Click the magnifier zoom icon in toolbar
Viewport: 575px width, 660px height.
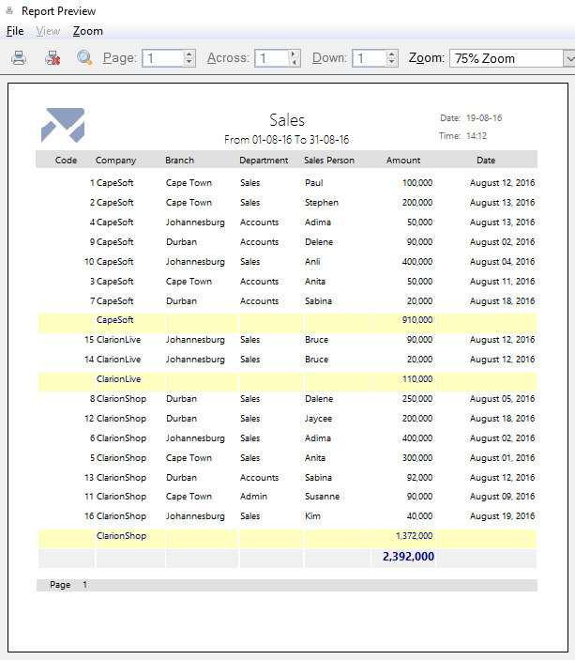coord(84,58)
